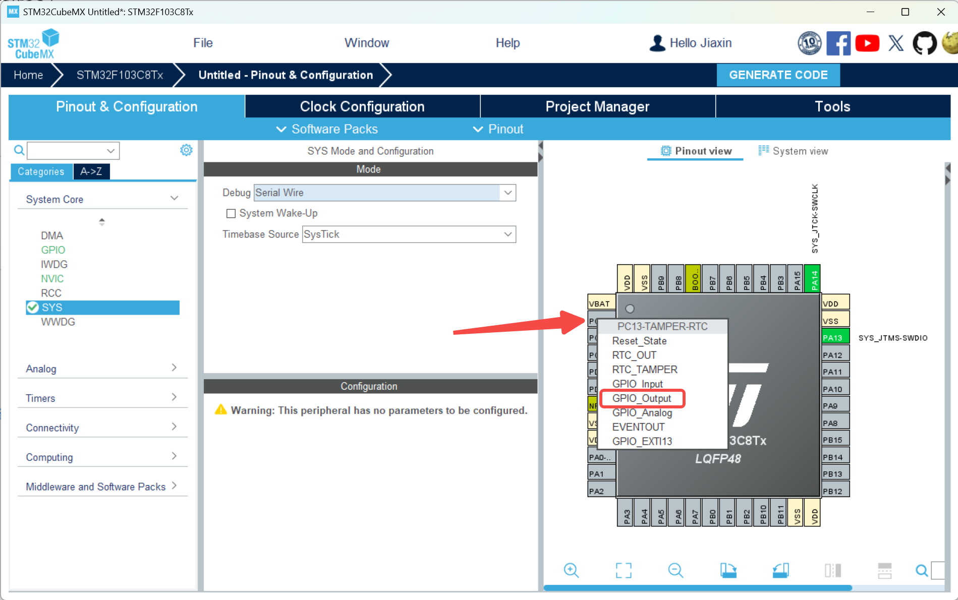Choose GPIO_Input in the pin menu

[x=637, y=384]
